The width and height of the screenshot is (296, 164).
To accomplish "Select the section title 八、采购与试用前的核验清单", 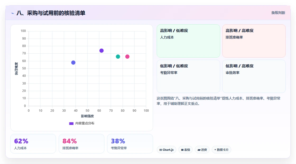I will (51, 13).
